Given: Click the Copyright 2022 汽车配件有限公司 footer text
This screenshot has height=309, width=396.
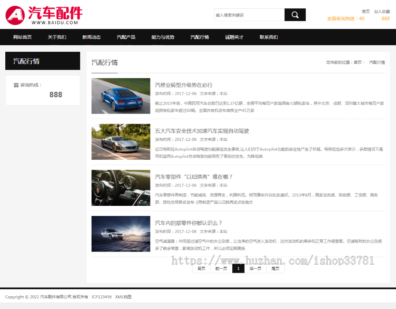Looking at the screenshot, I should 47,297.
